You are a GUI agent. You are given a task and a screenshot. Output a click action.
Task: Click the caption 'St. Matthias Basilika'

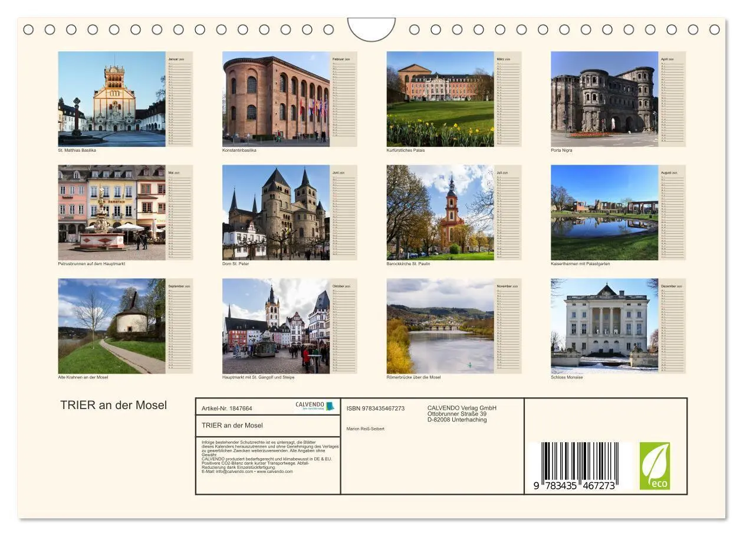[x=77, y=151]
